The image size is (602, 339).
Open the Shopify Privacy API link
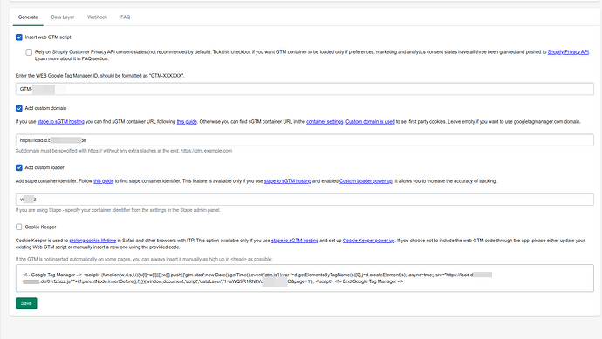[568, 52]
